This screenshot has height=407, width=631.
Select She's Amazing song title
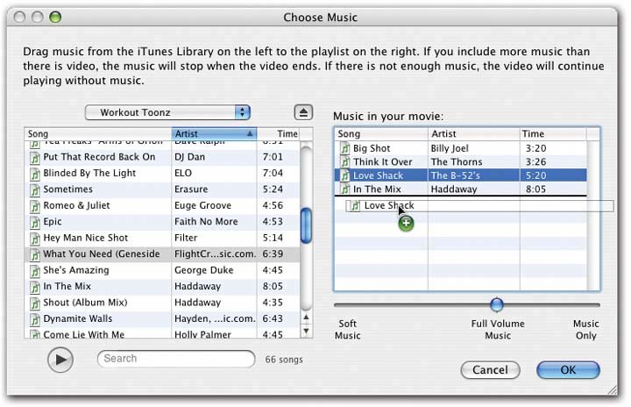click(76, 270)
